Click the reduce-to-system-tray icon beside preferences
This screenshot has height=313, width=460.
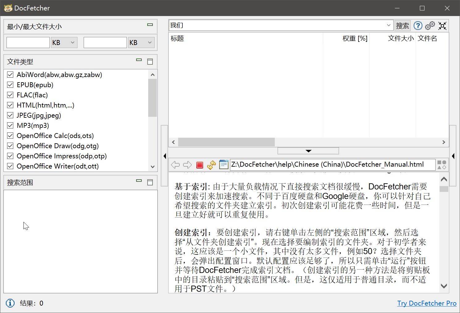tap(442, 26)
